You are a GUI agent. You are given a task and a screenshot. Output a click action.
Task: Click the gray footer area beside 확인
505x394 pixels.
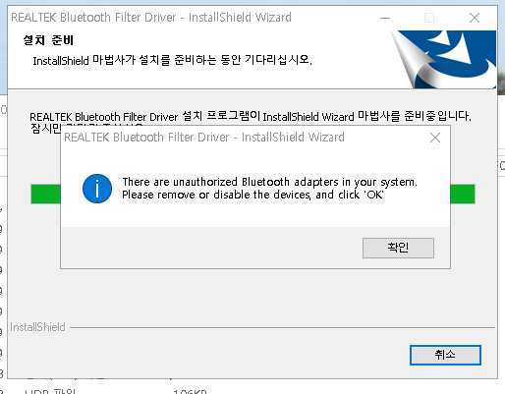[209, 248]
